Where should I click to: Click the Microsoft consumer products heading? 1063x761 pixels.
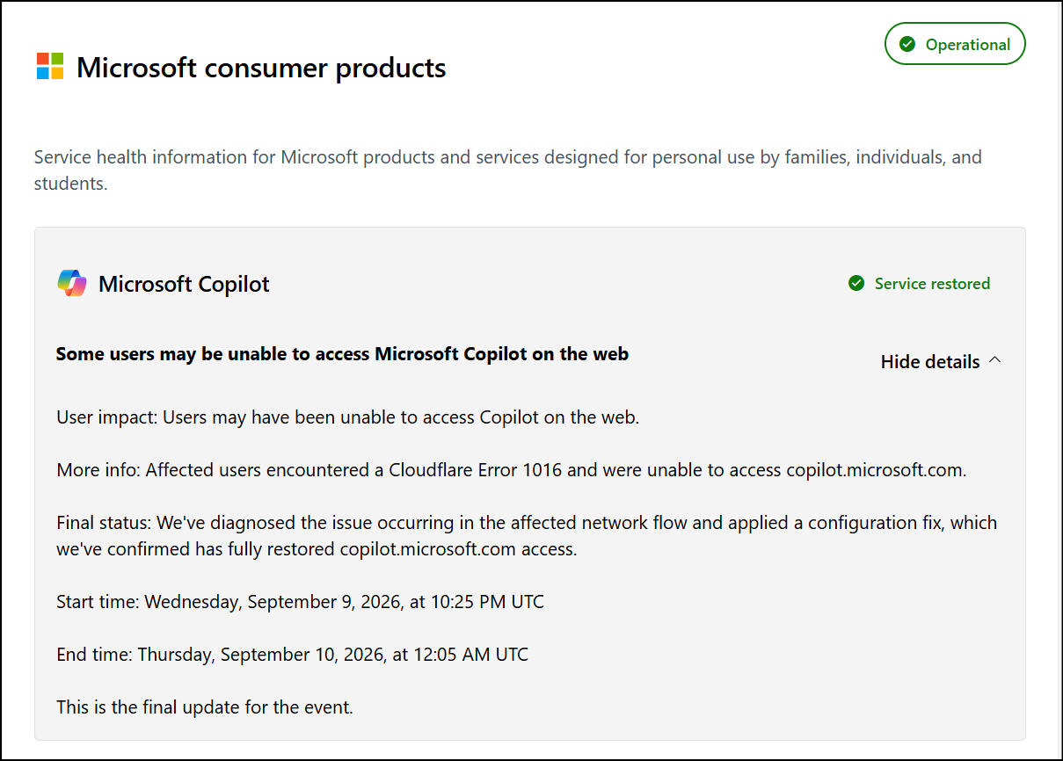click(x=261, y=68)
